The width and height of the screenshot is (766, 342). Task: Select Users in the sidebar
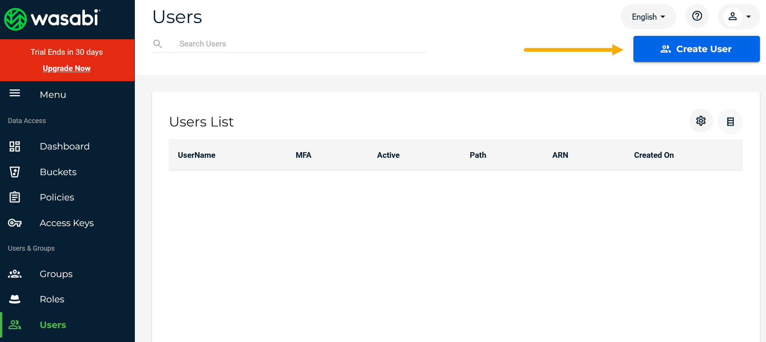[x=53, y=325]
